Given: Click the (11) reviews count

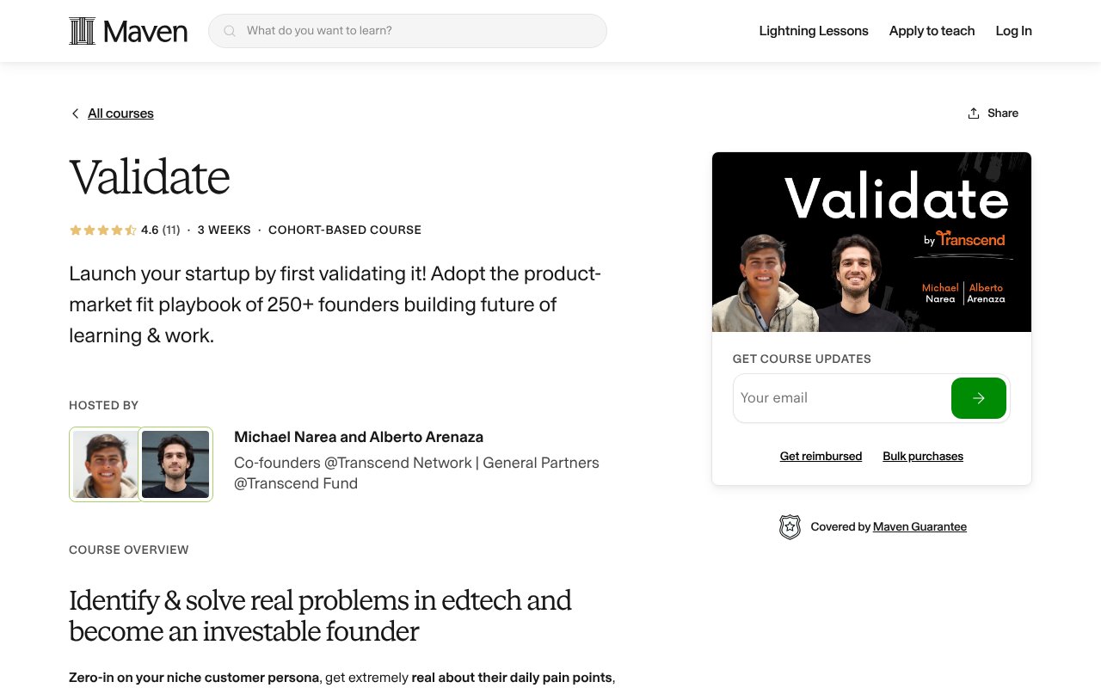Looking at the screenshot, I should pyautogui.click(x=170, y=230).
